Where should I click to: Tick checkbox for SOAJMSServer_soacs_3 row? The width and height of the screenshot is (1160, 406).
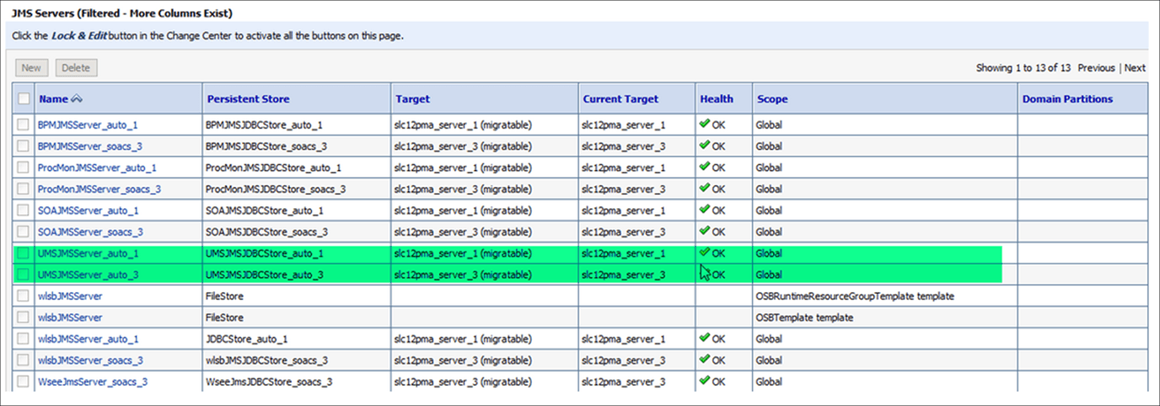click(x=24, y=232)
